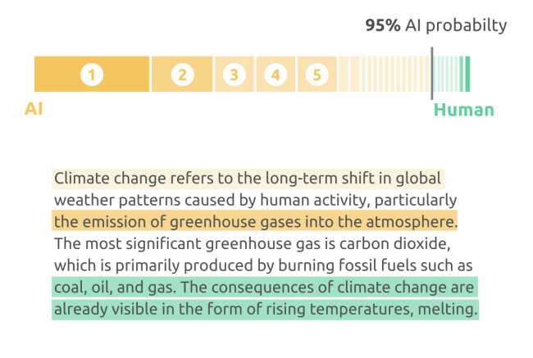The height and width of the screenshot is (358, 533).
Task: Click the 95% AI probability text
Action: coord(435,25)
